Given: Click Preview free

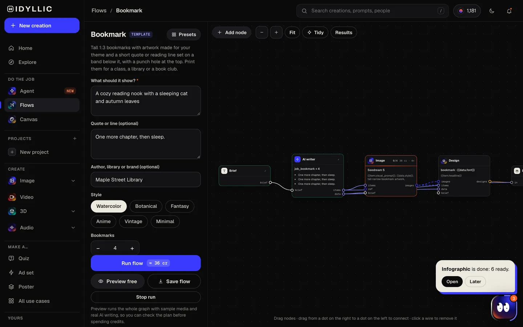Looking at the screenshot, I should [118, 281].
